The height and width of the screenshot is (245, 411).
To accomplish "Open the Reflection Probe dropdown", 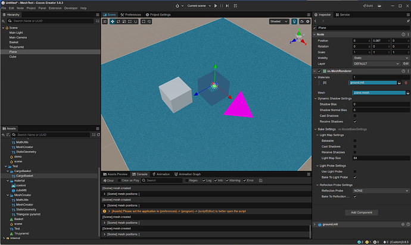I will (x=381, y=191).
